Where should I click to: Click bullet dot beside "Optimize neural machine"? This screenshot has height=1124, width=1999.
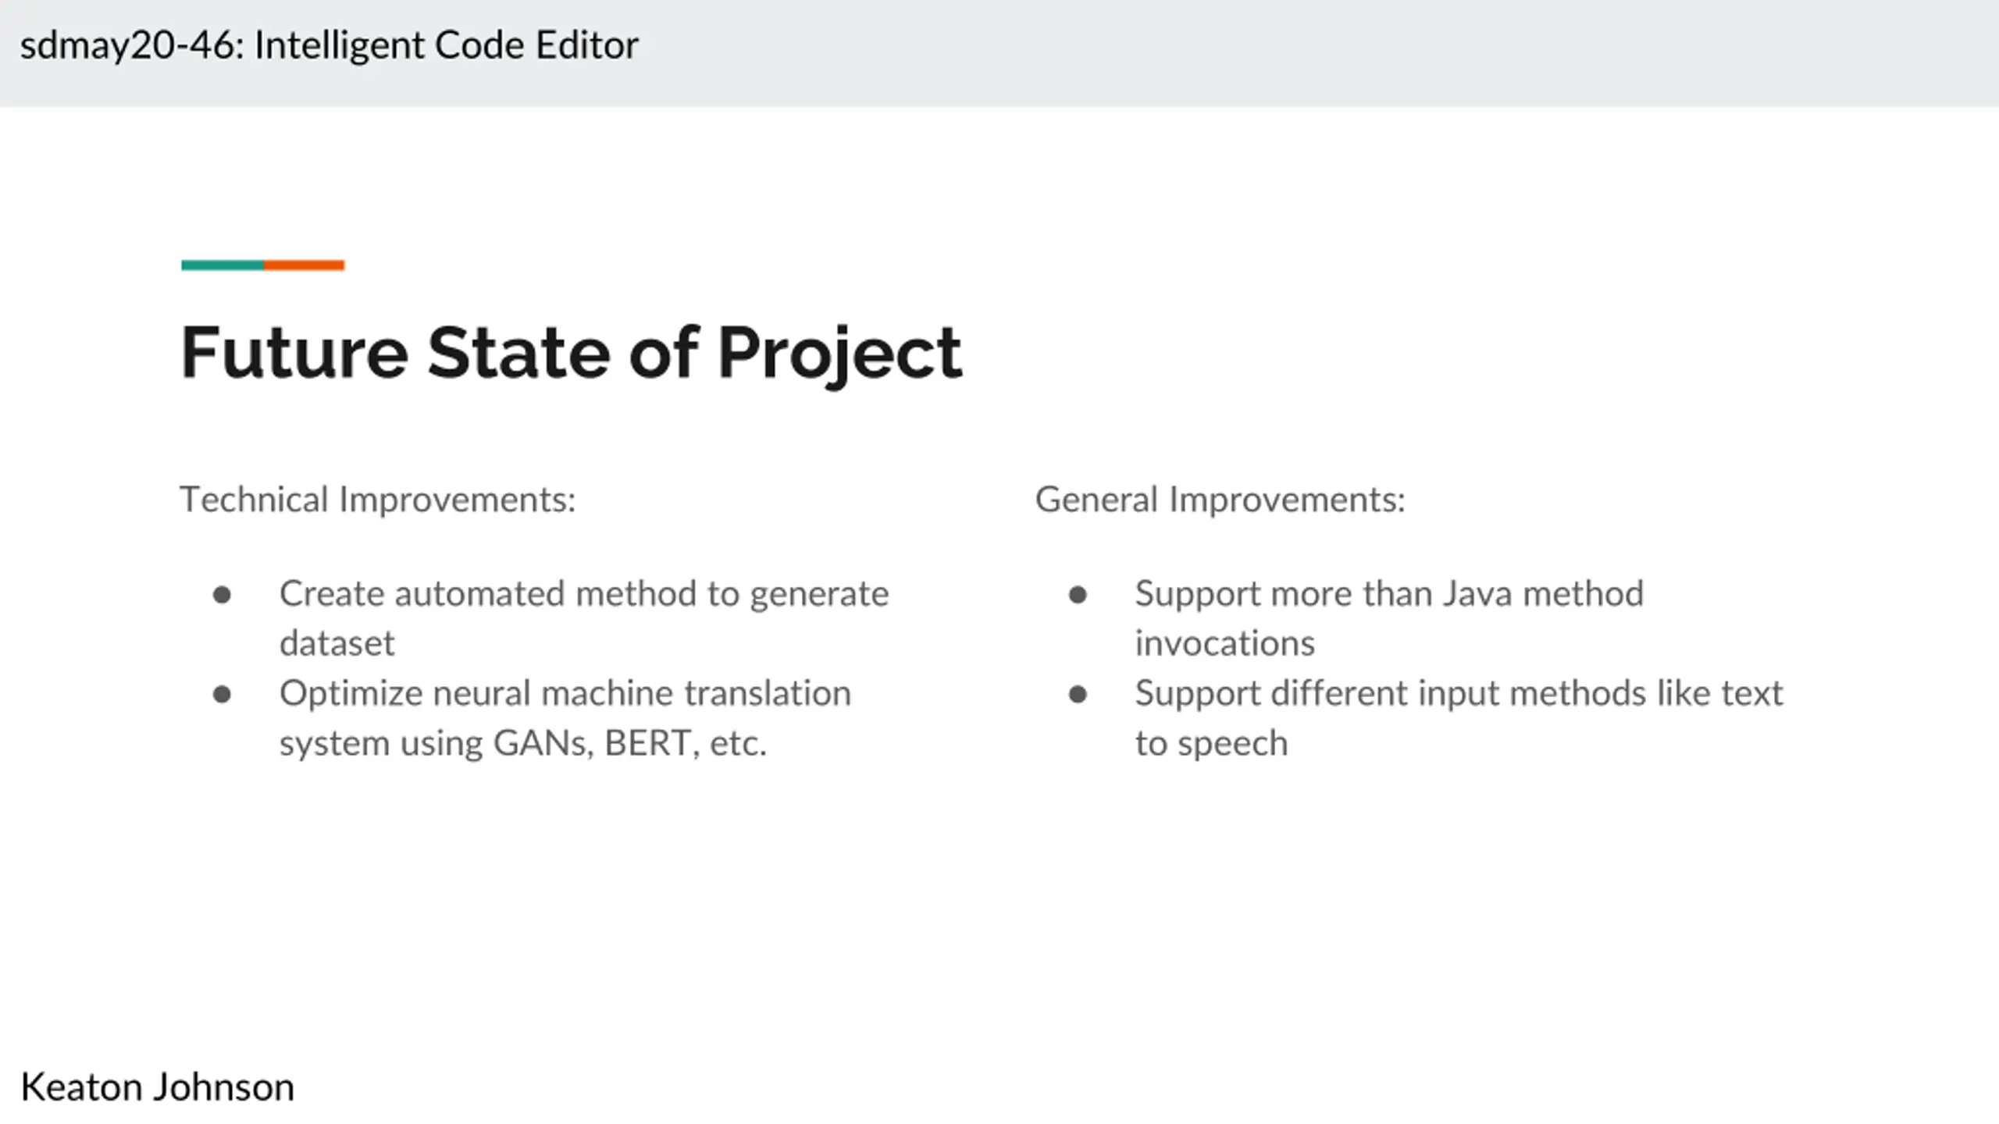pos(222,694)
